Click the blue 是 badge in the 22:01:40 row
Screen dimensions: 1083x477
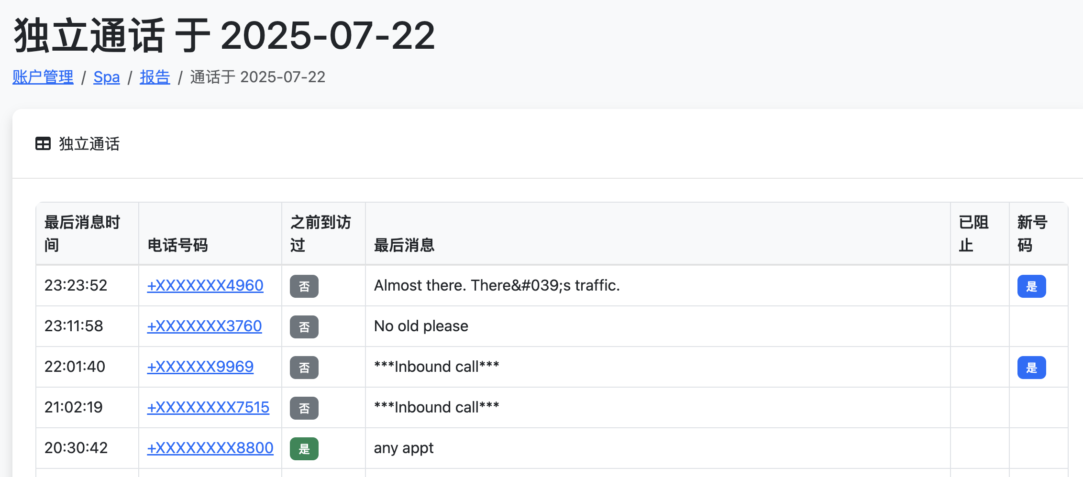pyautogui.click(x=1032, y=368)
